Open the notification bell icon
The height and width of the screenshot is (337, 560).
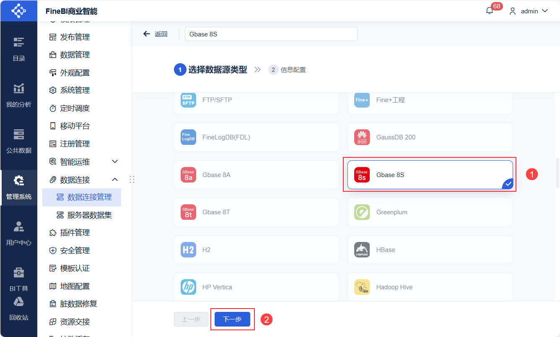click(x=490, y=11)
